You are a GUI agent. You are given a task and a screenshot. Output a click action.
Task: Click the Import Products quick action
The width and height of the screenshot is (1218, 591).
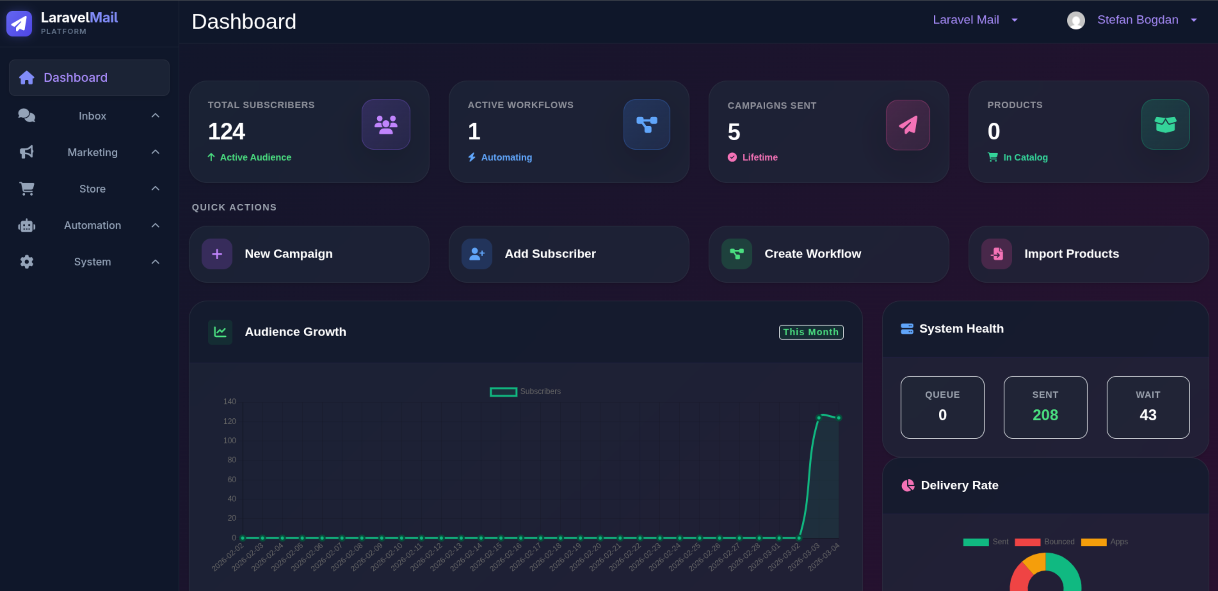1088,254
